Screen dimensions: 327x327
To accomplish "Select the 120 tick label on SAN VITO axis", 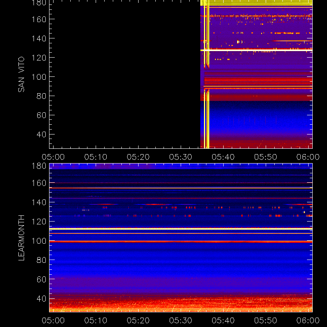I will click(x=39, y=58).
